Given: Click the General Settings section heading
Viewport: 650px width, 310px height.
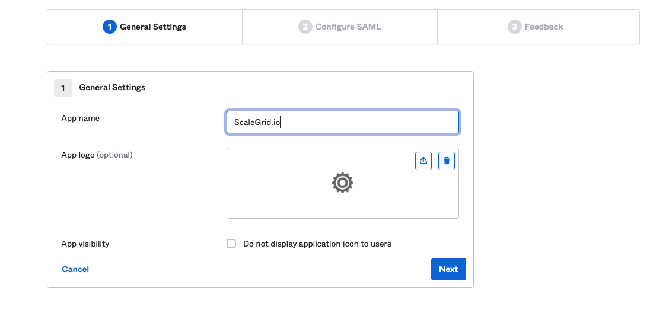Looking at the screenshot, I should 112,88.
